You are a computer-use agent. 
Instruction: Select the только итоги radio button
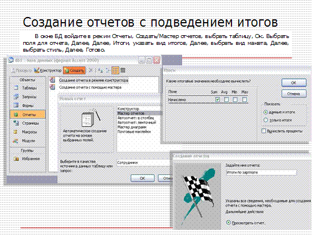pyautogui.click(x=265, y=120)
